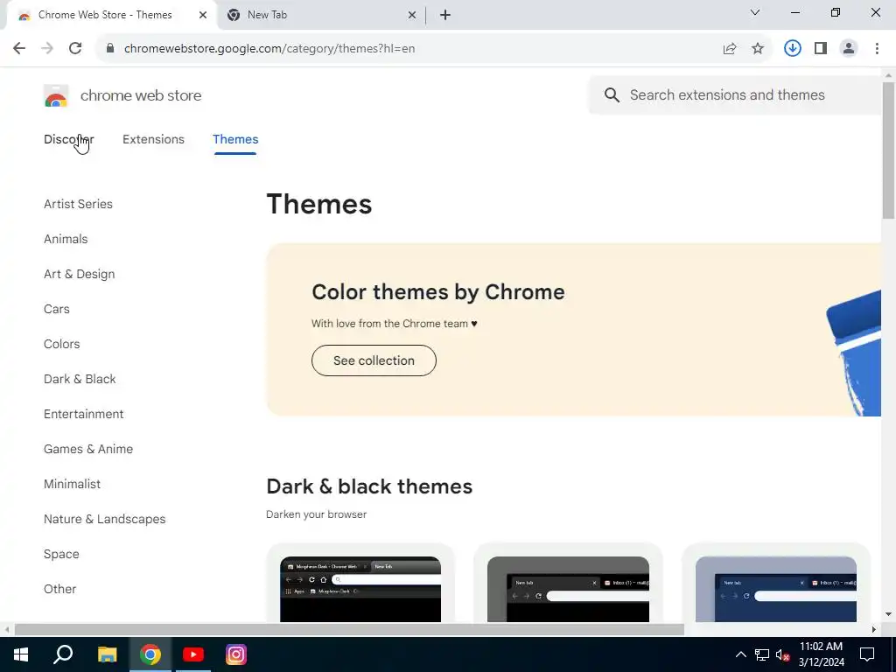Switch to the Extensions tab
896x672 pixels.
(x=153, y=139)
